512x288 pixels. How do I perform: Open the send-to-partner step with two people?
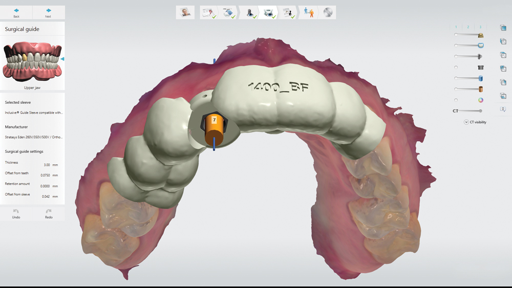309,12
